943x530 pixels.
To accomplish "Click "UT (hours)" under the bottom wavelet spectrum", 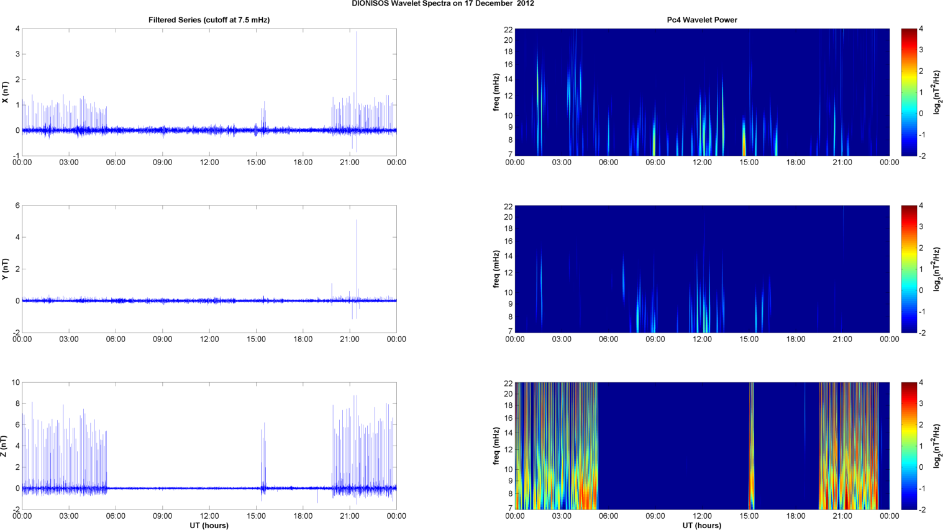I will tap(702, 526).
